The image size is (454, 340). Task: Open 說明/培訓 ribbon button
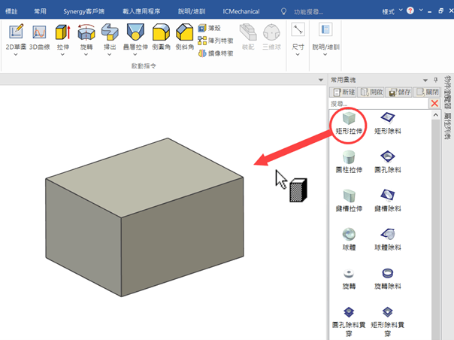325,36
